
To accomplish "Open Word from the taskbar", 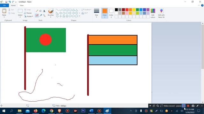I will coord(91,111).
